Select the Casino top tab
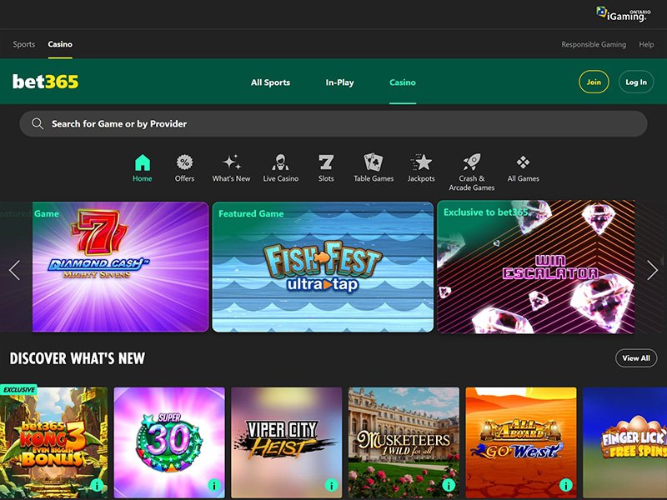 tap(60, 44)
